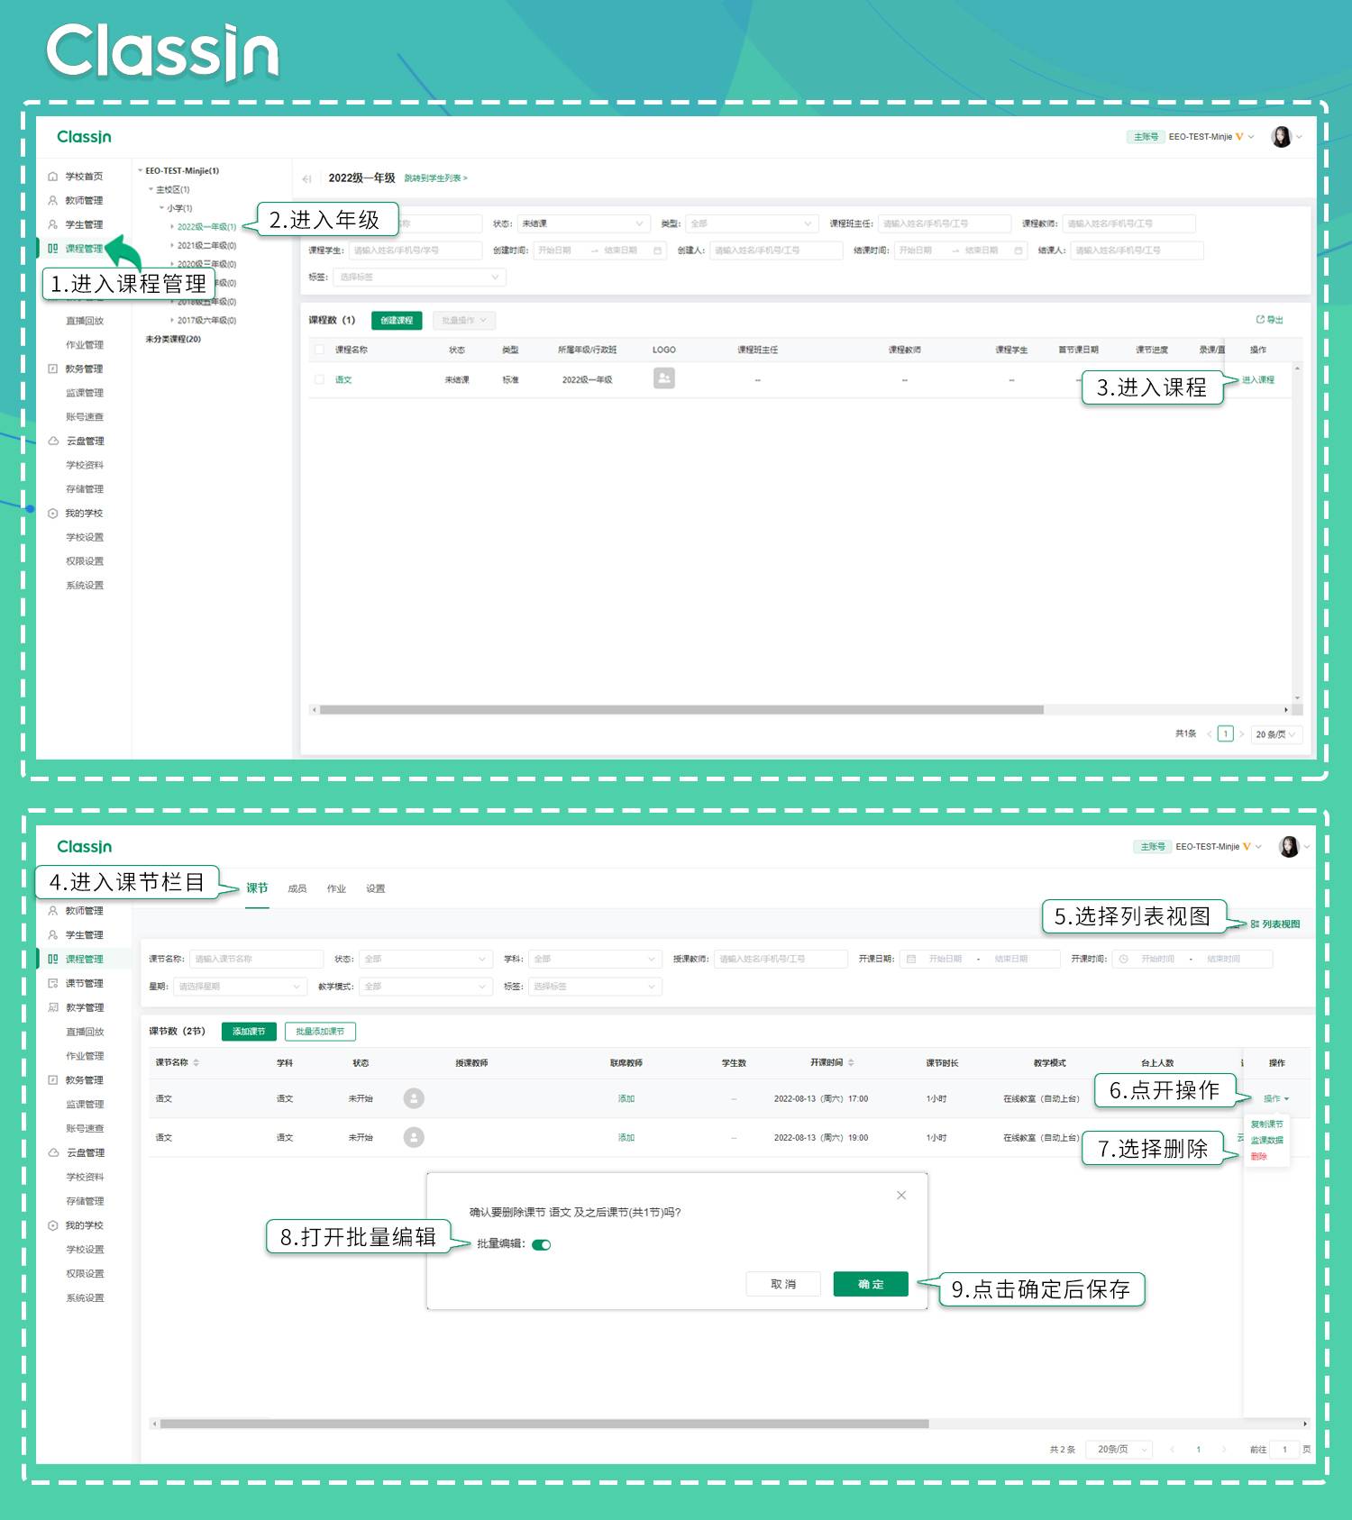The image size is (1352, 1520).
Task: Click 列表视图 list view icon
Action: click(x=1255, y=924)
